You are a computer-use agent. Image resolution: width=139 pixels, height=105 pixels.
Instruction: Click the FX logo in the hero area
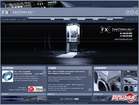[105, 30]
